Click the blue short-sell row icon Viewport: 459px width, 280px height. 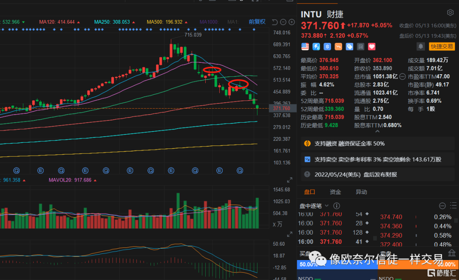click(307, 159)
